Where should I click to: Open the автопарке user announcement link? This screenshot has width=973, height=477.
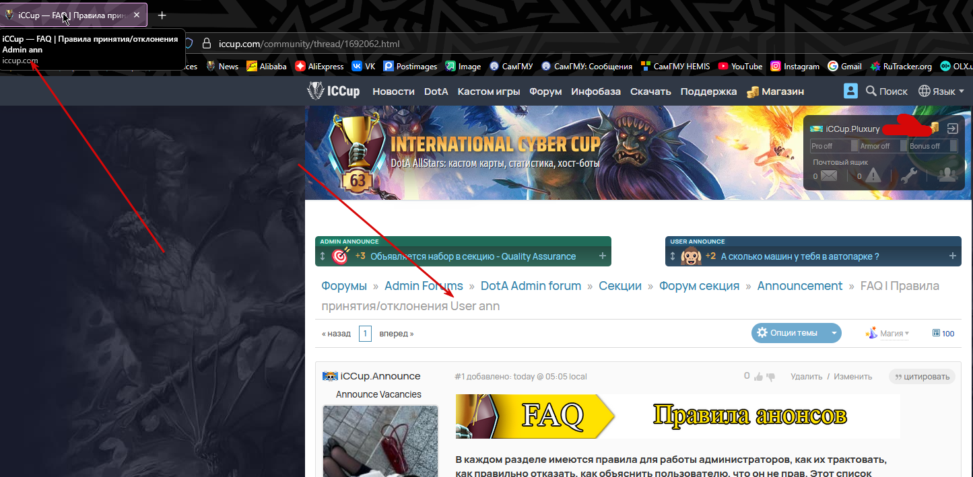tap(800, 256)
